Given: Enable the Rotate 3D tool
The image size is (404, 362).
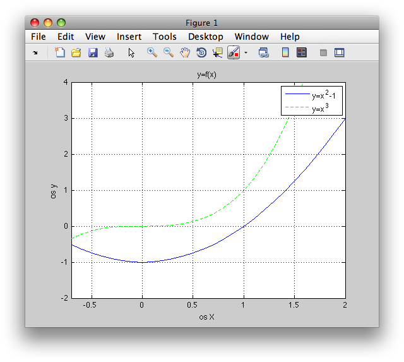Looking at the screenshot, I should click(x=201, y=52).
